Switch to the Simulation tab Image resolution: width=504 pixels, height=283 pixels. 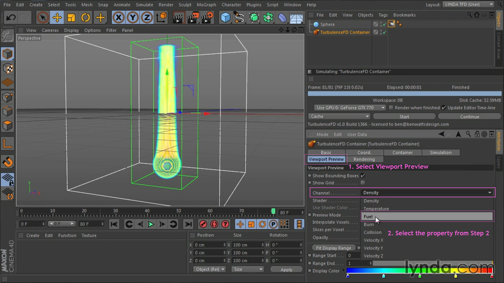[x=440, y=153]
